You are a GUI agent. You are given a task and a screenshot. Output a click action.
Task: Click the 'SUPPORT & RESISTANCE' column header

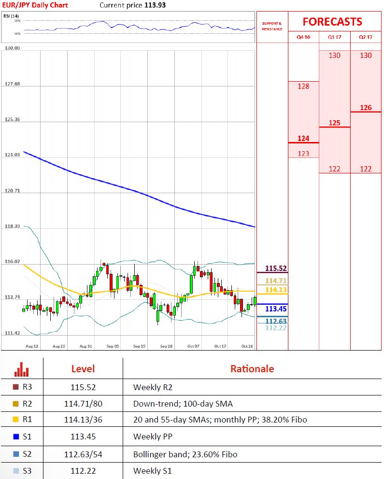coord(272,26)
